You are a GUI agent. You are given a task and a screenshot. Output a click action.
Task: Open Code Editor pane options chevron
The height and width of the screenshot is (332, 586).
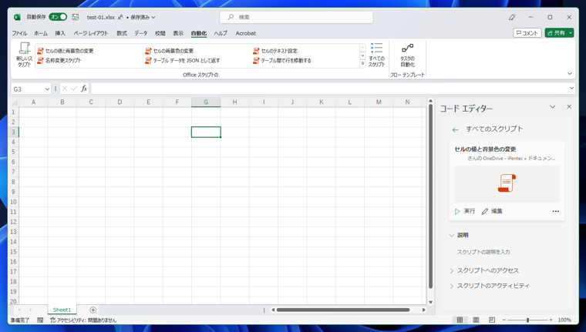click(x=552, y=107)
